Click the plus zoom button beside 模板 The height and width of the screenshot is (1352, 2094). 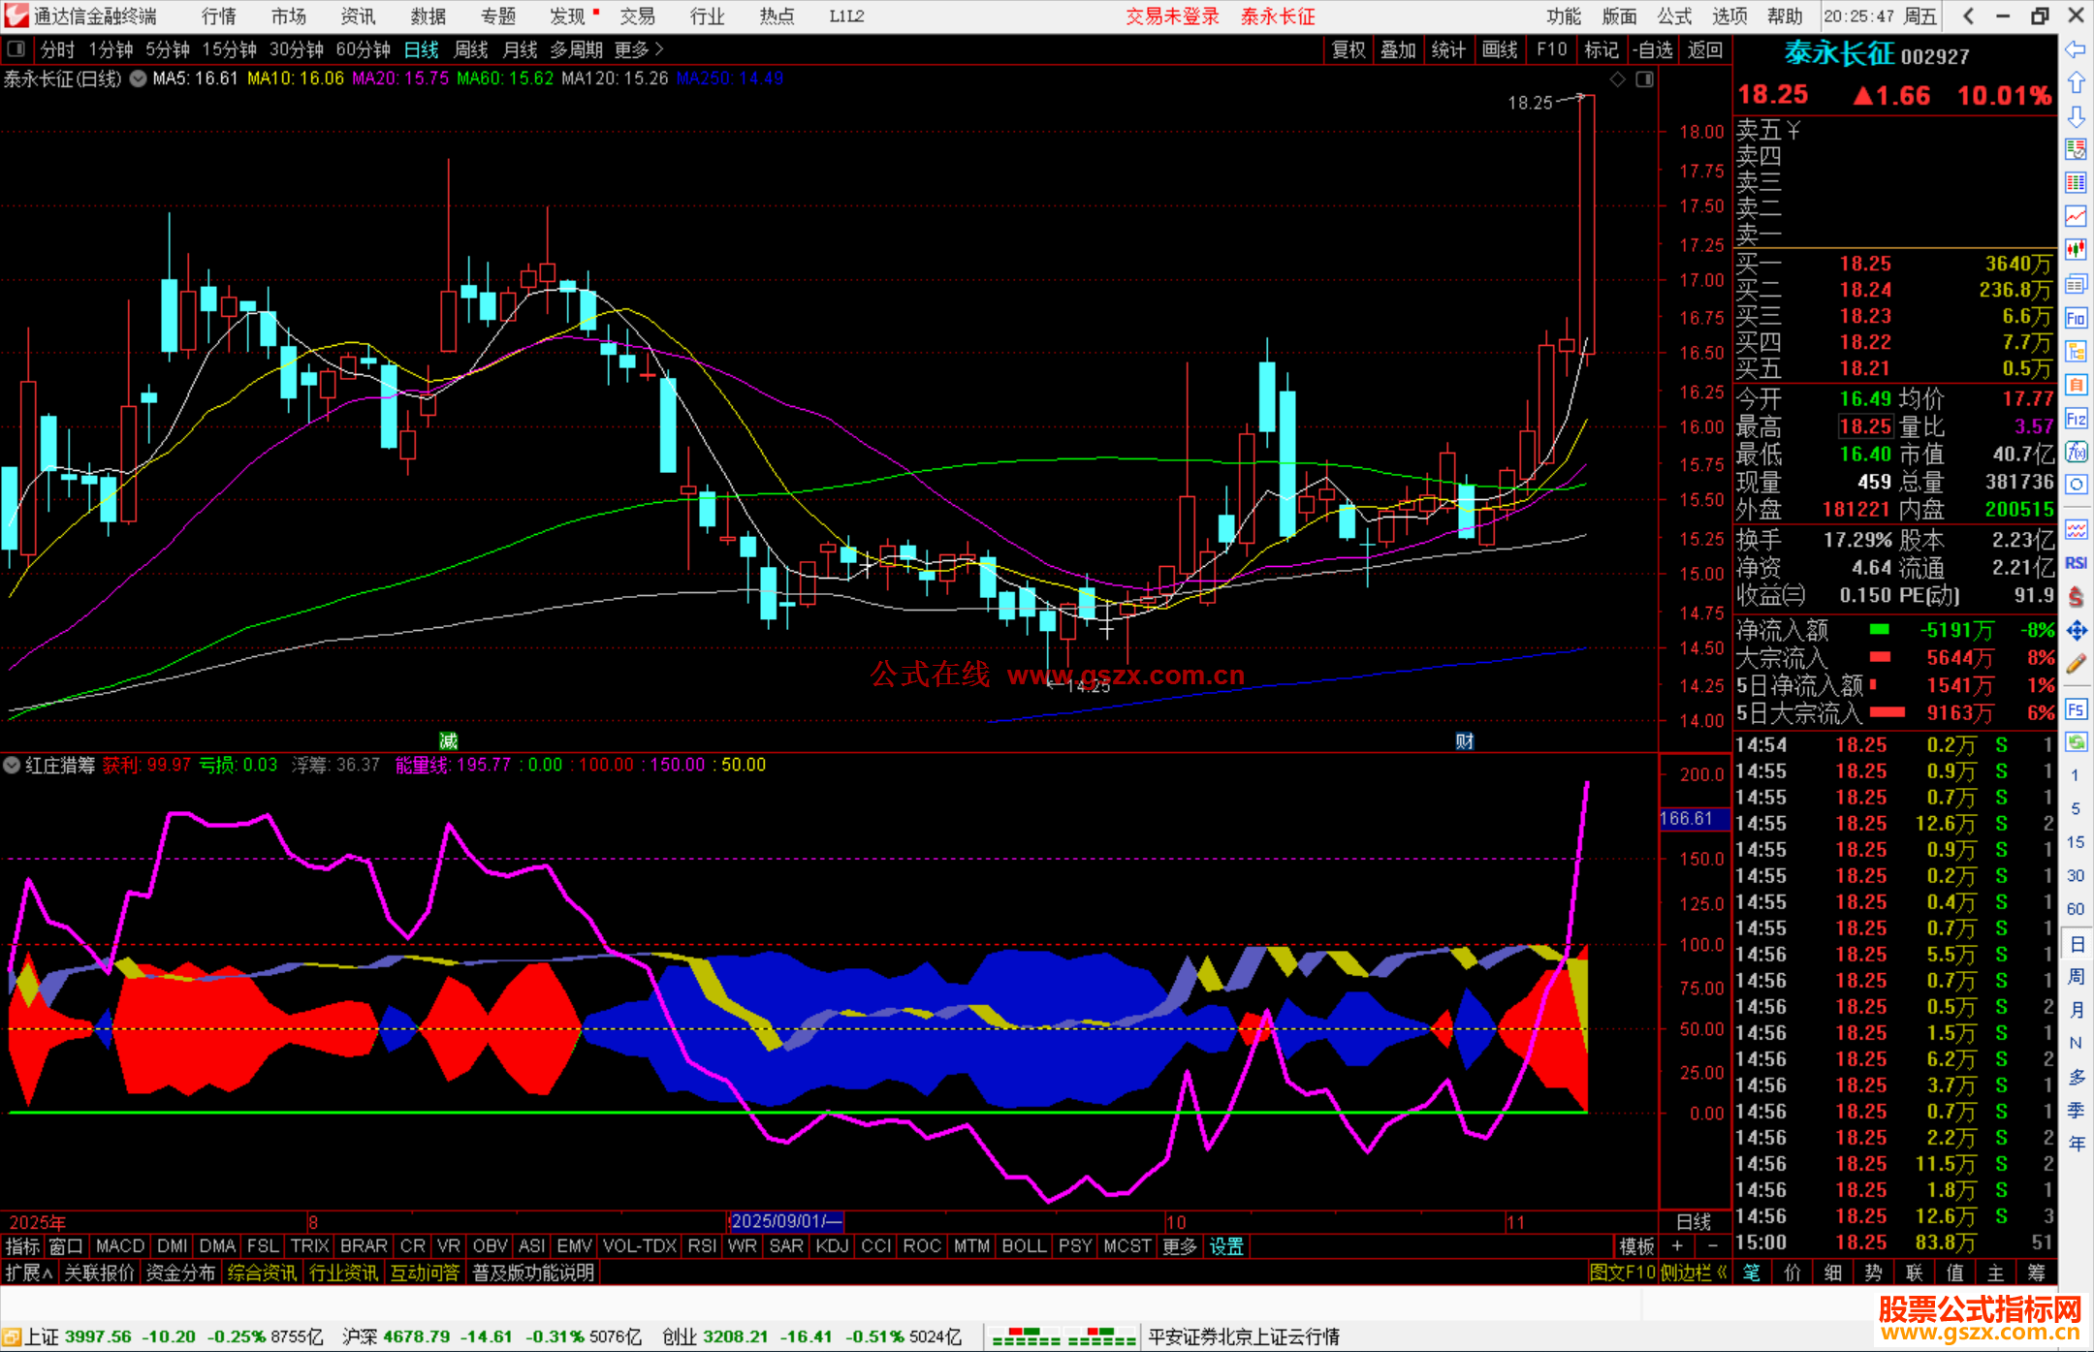coord(1677,1246)
